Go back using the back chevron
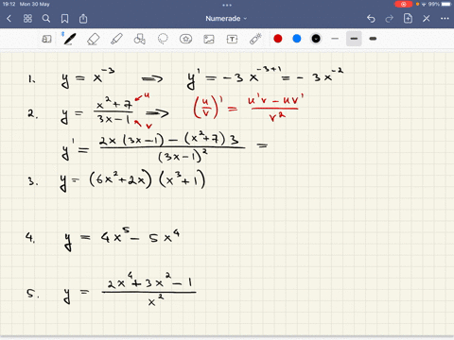Screen dimensions: 454x340 [x=9, y=19]
